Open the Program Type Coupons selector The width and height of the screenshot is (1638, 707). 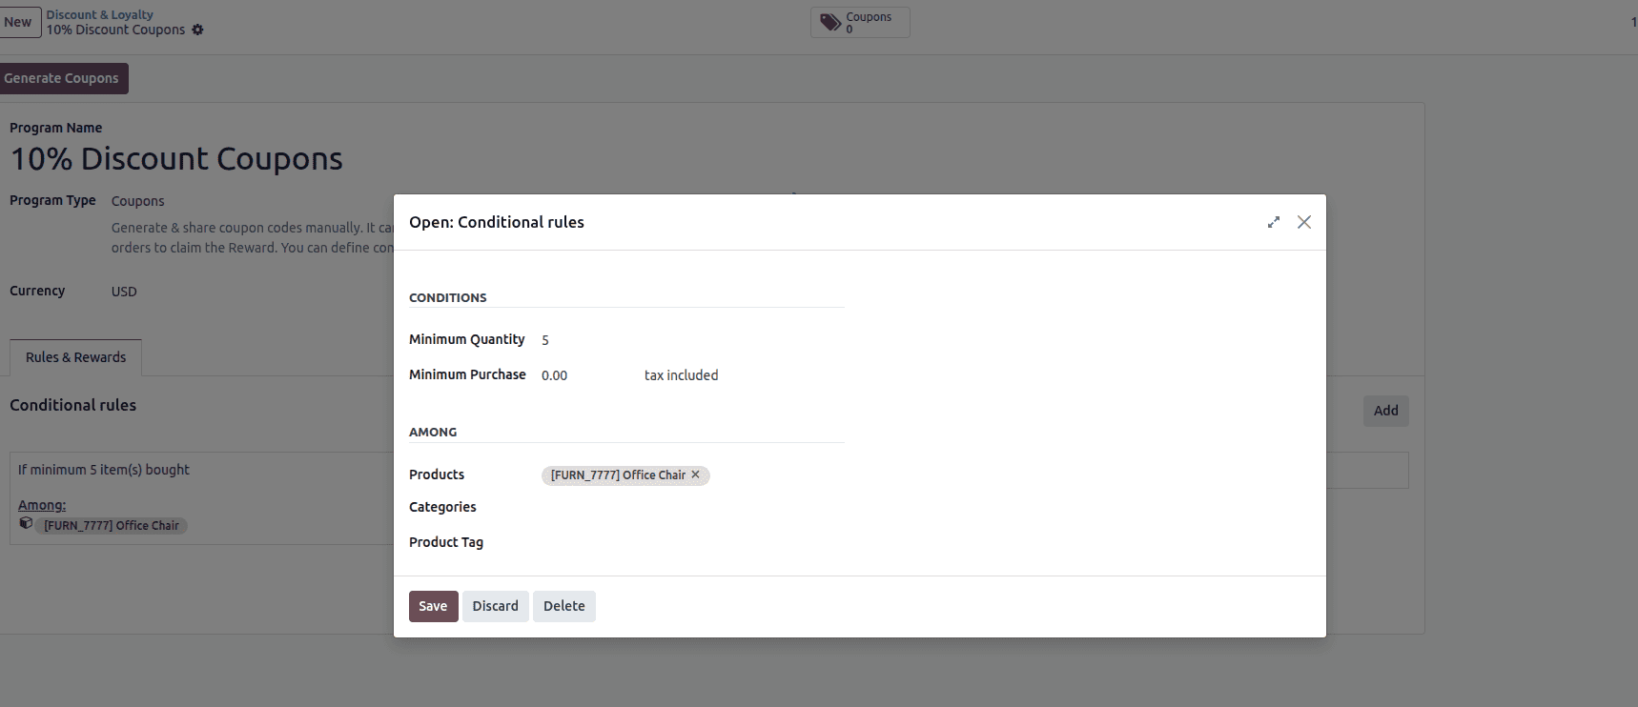pyautogui.click(x=138, y=201)
